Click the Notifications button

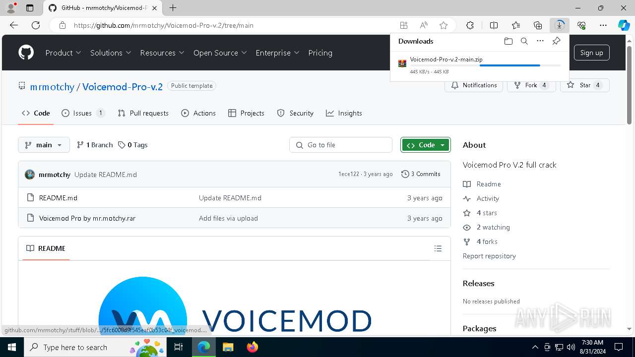point(474,85)
